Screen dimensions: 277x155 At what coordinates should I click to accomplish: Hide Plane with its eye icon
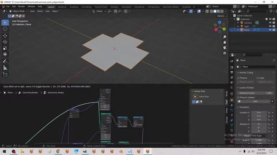click(x=270, y=30)
